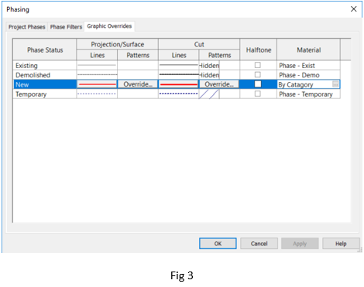This screenshot has width=364, height=287.
Task: Tick the Temporary row Halftone checkbox
Action: tap(258, 94)
